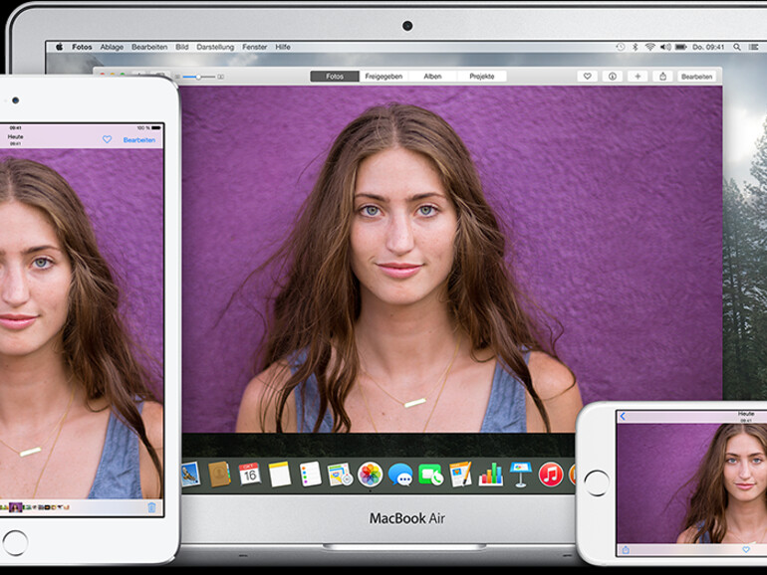Screen dimensions: 767x575
Task: Launch the yellow Notes app in the Dock
Action: click(x=280, y=475)
